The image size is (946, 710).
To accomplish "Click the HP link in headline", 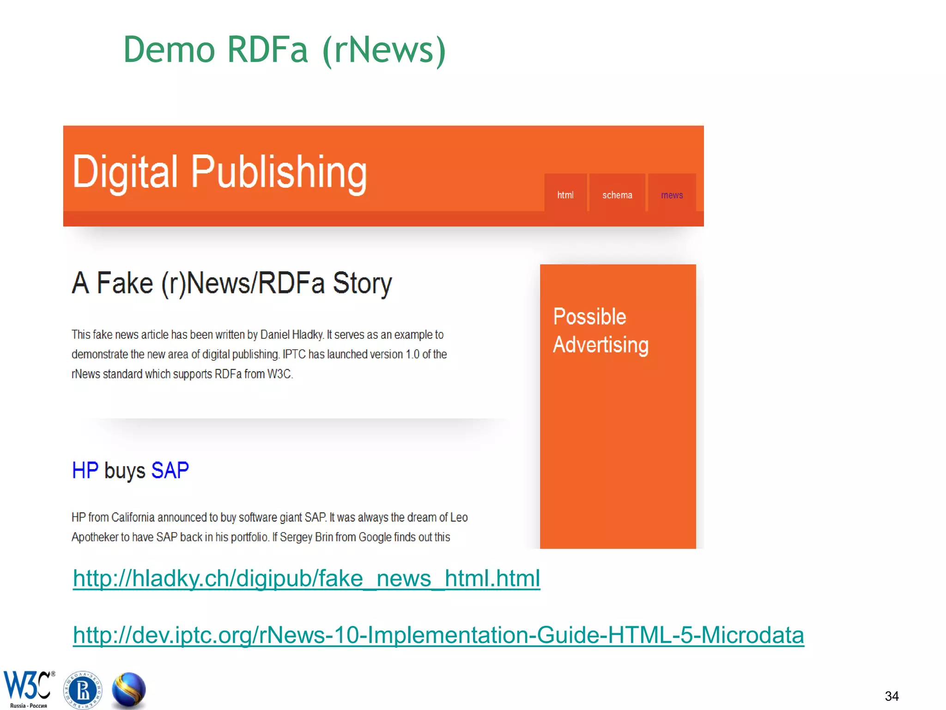I will tap(85, 471).
